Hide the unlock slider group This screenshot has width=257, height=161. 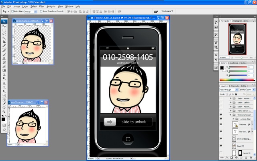point(221,119)
